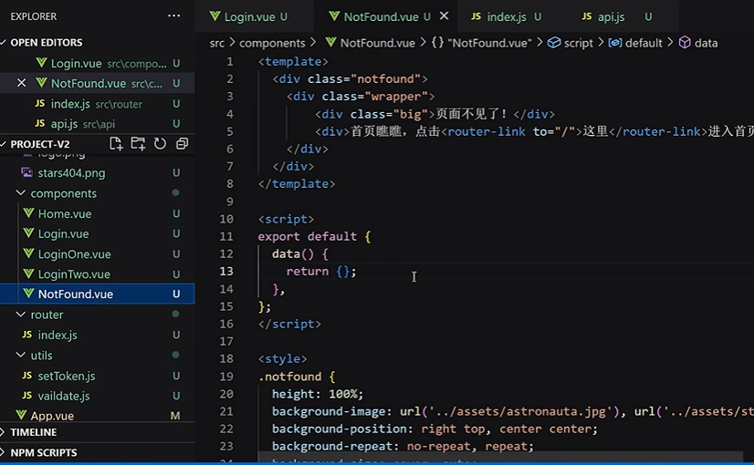Viewport: 754px width, 465px height.
Task: Click New File icon in PROJECT-V2 header
Action: [x=116, y=144]
